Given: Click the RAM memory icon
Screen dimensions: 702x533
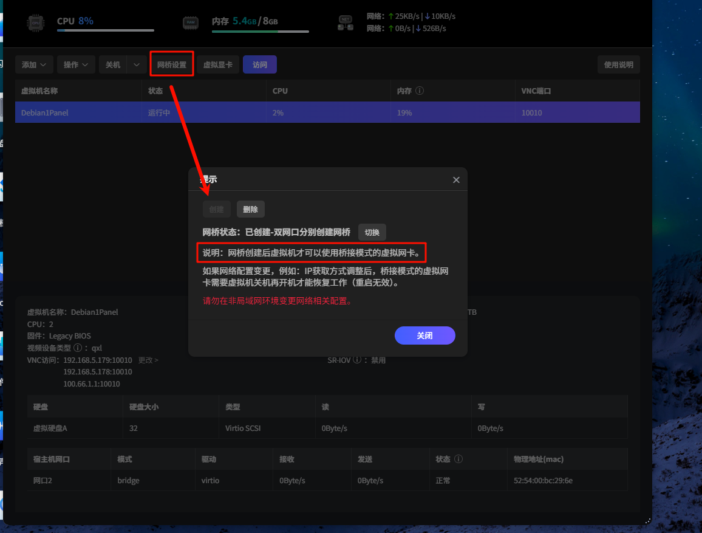Looking at the screenshot, I should 191,23.
